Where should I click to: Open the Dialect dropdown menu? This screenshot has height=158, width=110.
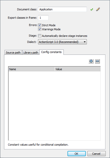tap(62, 42)
